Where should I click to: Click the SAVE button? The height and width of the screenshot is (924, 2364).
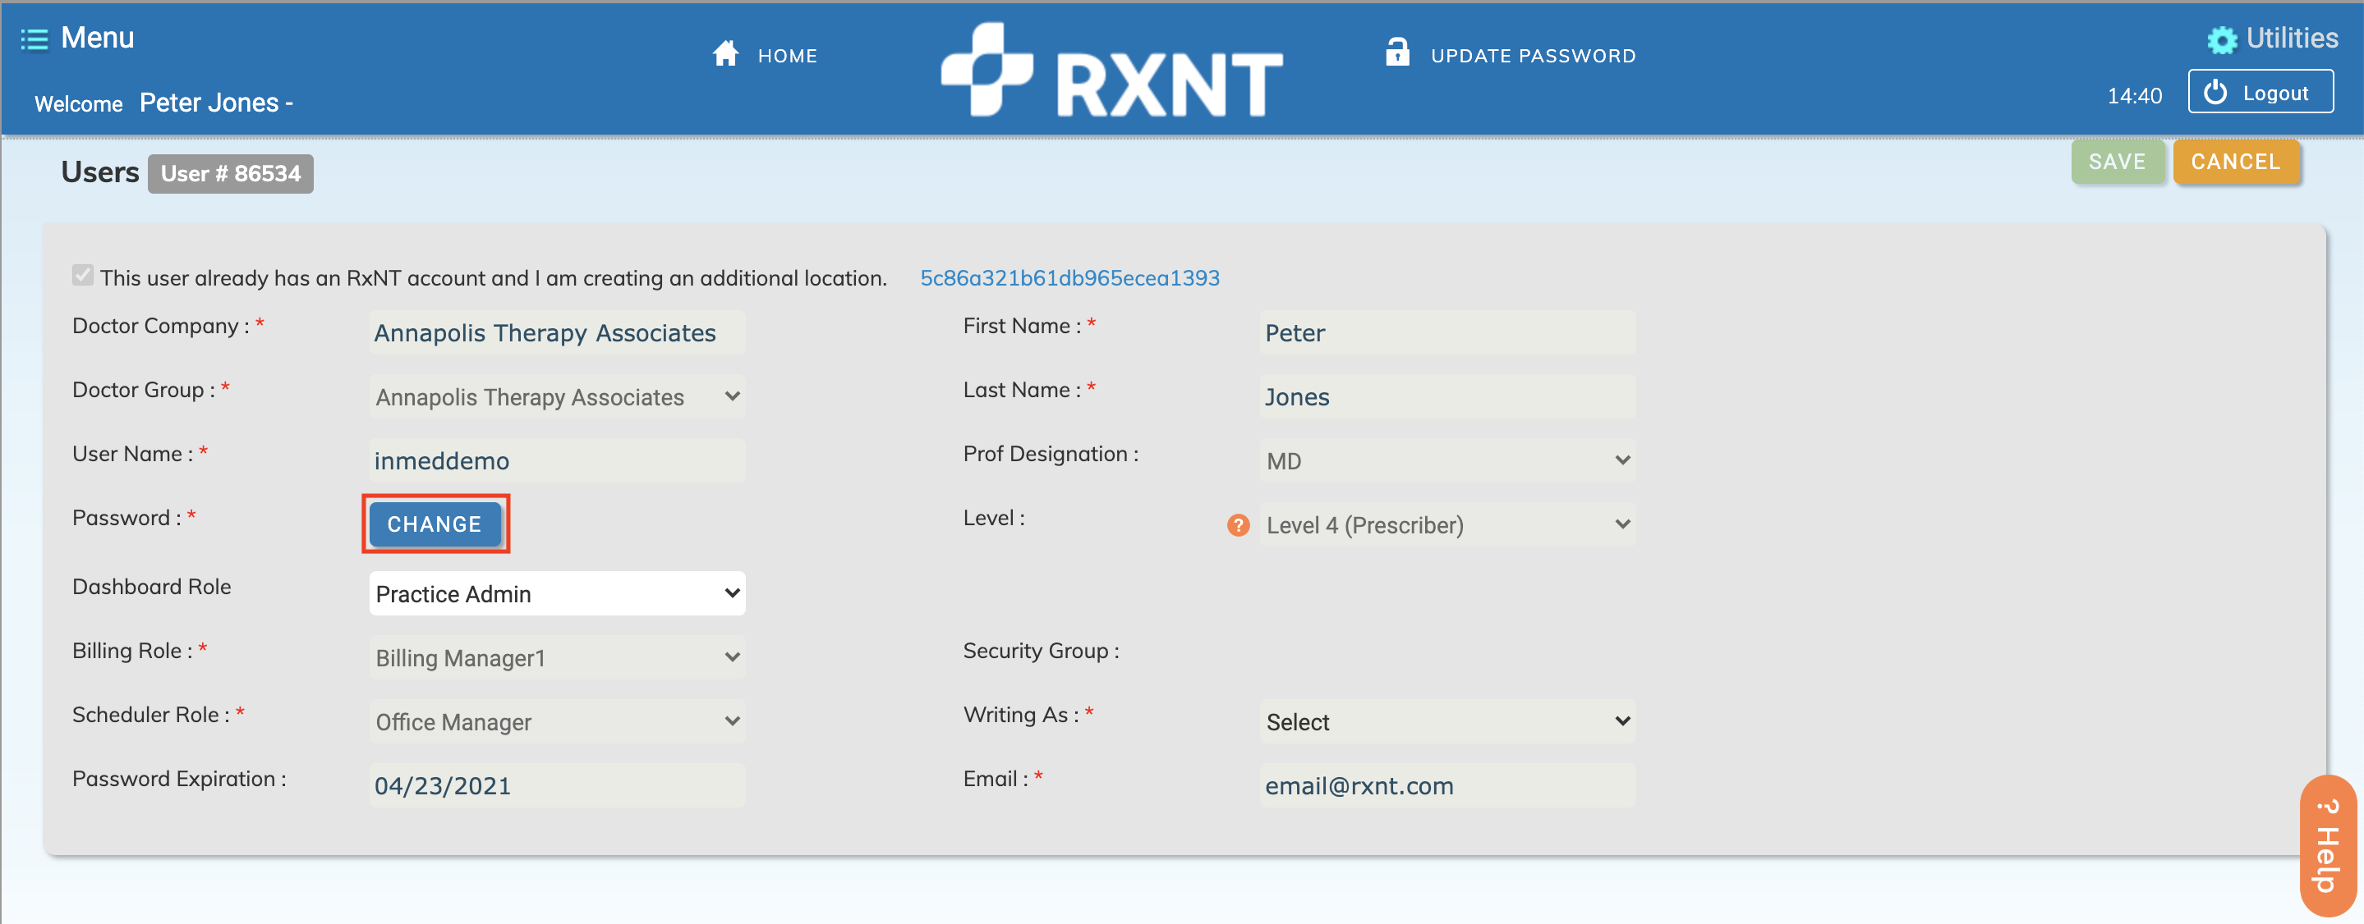(x=2117, y=162)
